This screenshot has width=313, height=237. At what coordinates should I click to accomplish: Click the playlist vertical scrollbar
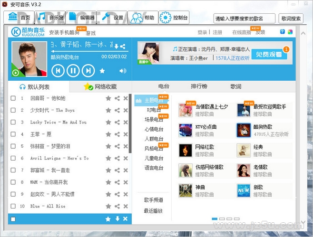click(x=130, y=123)
